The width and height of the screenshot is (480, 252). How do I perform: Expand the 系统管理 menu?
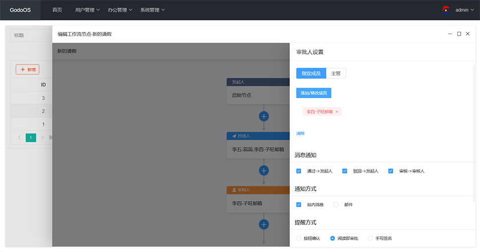(x=153, y=10)
